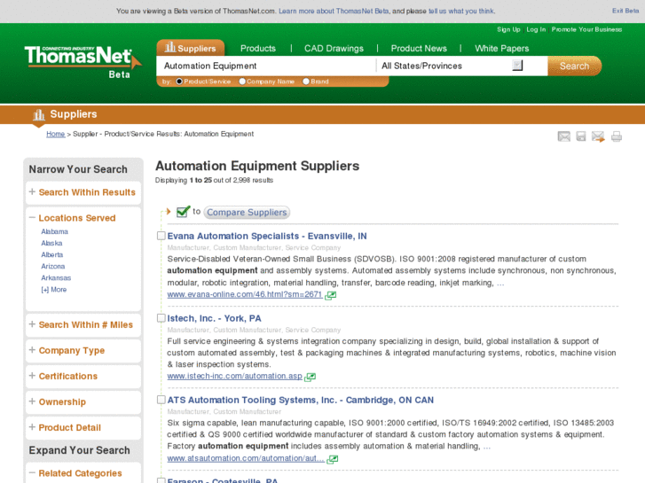
Task: Open ATS Automation Tooling Systems title
Action: point(300,400)
